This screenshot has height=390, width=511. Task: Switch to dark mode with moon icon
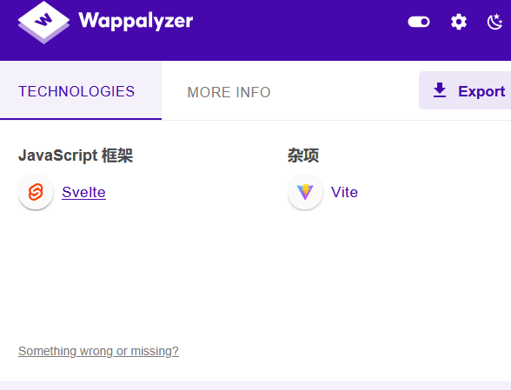[x=494, y=22]
